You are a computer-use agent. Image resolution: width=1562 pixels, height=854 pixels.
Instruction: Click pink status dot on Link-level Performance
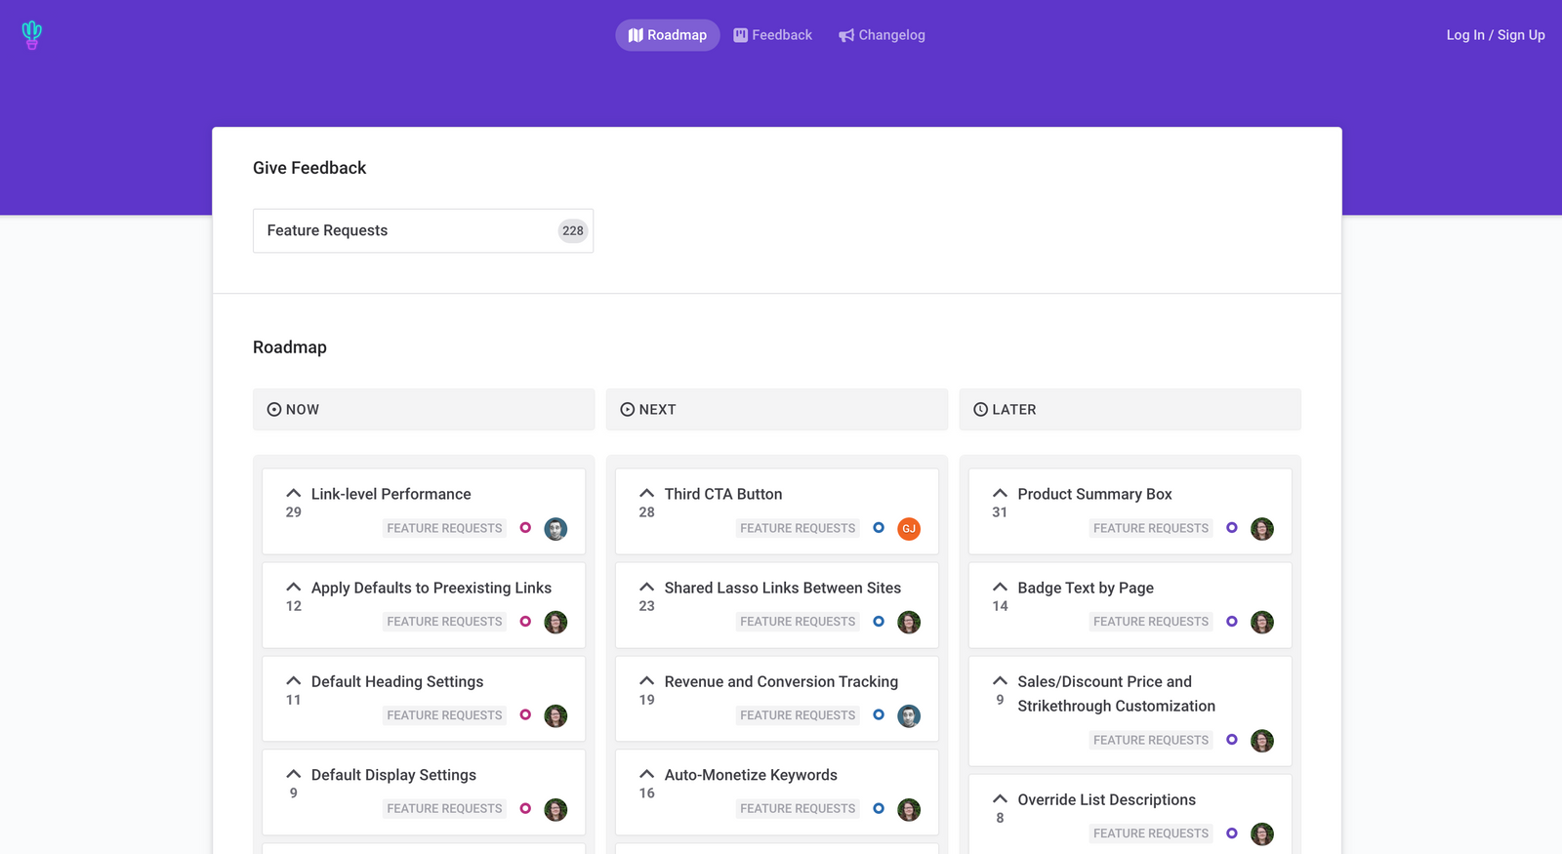pos(525,528)
